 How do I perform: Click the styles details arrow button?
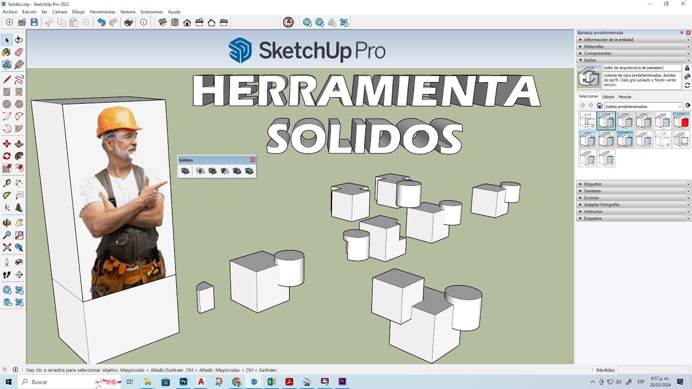click(688, 106)
